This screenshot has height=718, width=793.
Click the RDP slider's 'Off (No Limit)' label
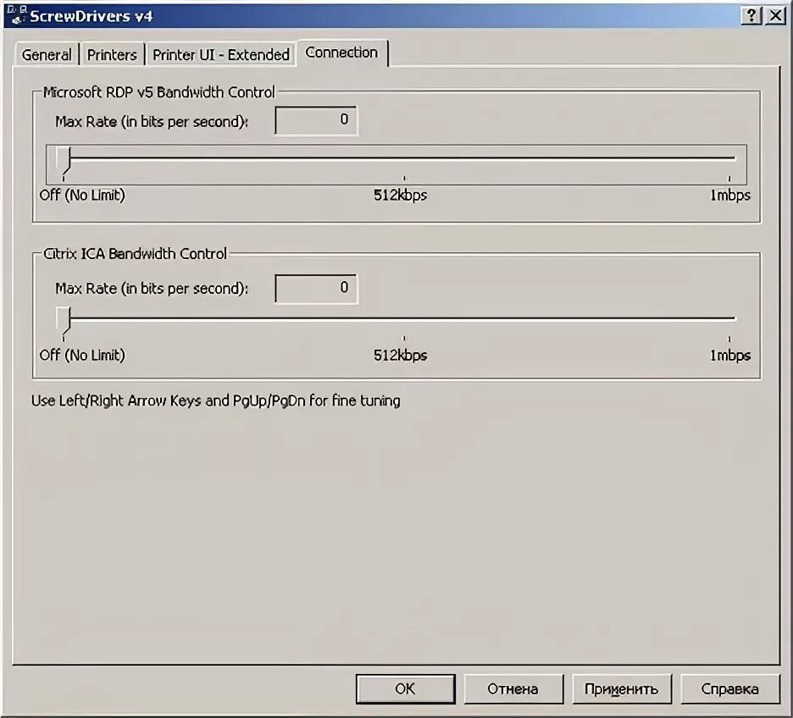[82, 195]
